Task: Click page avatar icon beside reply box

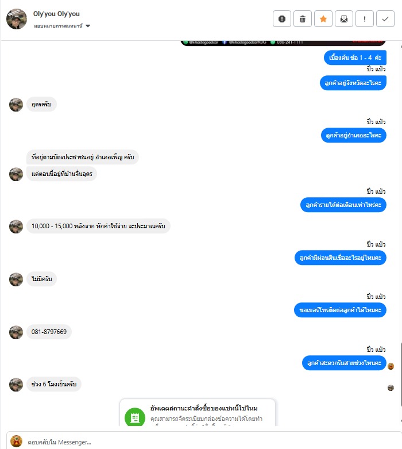Action: pos(16,442)
